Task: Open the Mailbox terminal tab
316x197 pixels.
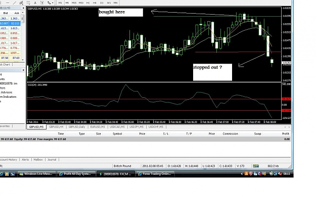Action: [38, 160]
